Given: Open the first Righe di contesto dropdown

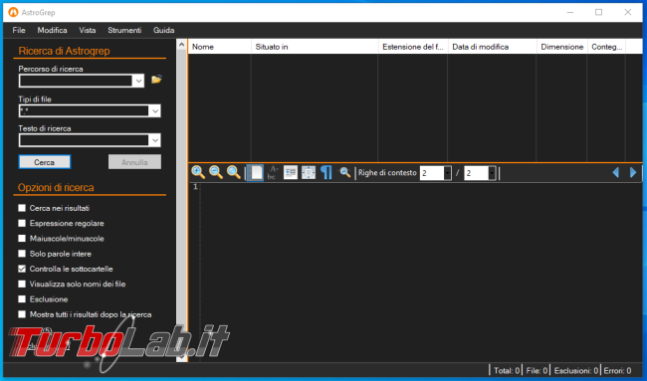Looking at the screenshot, I should (447, 173).
